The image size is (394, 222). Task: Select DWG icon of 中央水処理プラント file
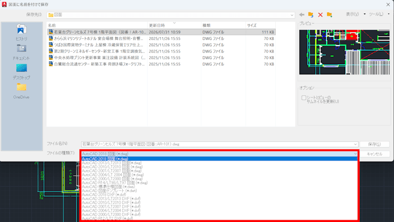point(51,57)
